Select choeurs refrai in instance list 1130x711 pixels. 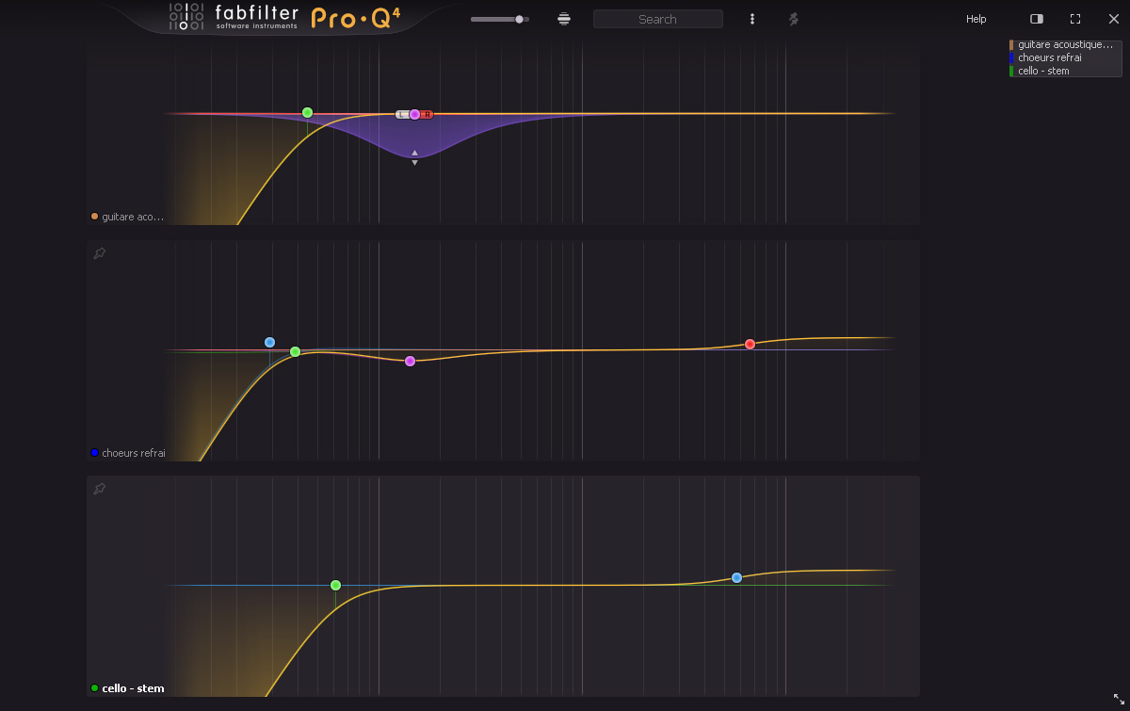(1065, 57)
